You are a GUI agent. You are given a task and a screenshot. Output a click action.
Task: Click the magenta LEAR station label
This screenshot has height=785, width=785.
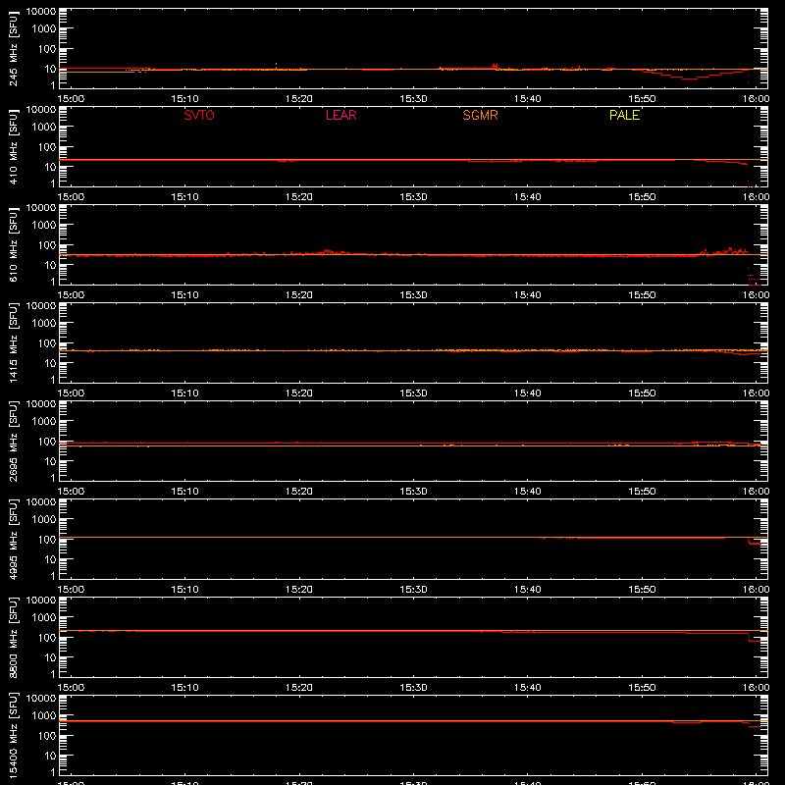pos(340,115)
